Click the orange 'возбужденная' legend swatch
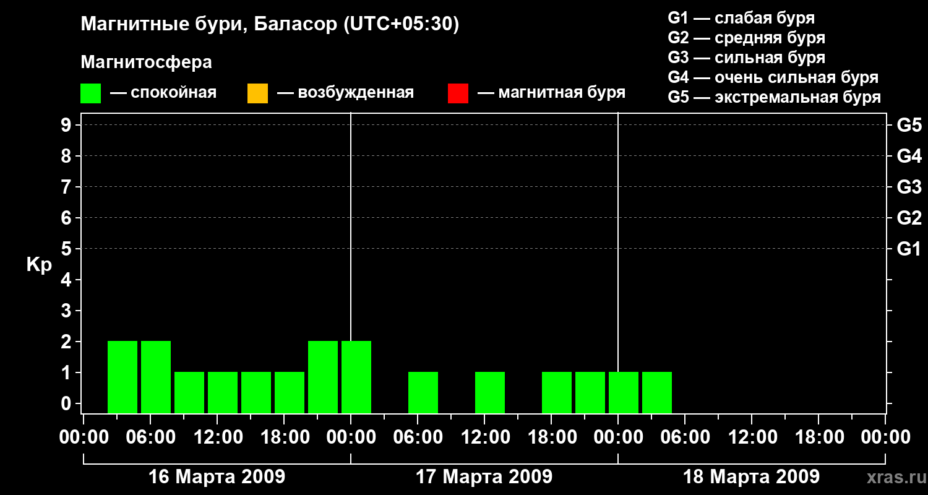928x495 pixels. click(257, 93)
